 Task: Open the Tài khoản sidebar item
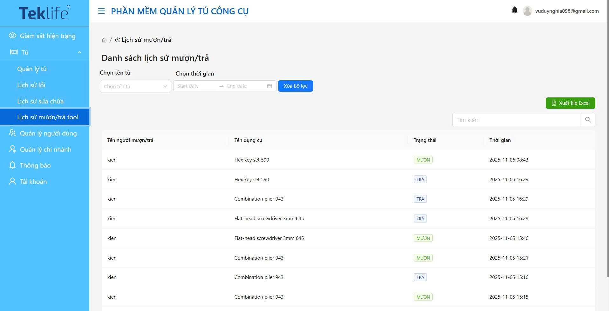click(x=33, y=182)
